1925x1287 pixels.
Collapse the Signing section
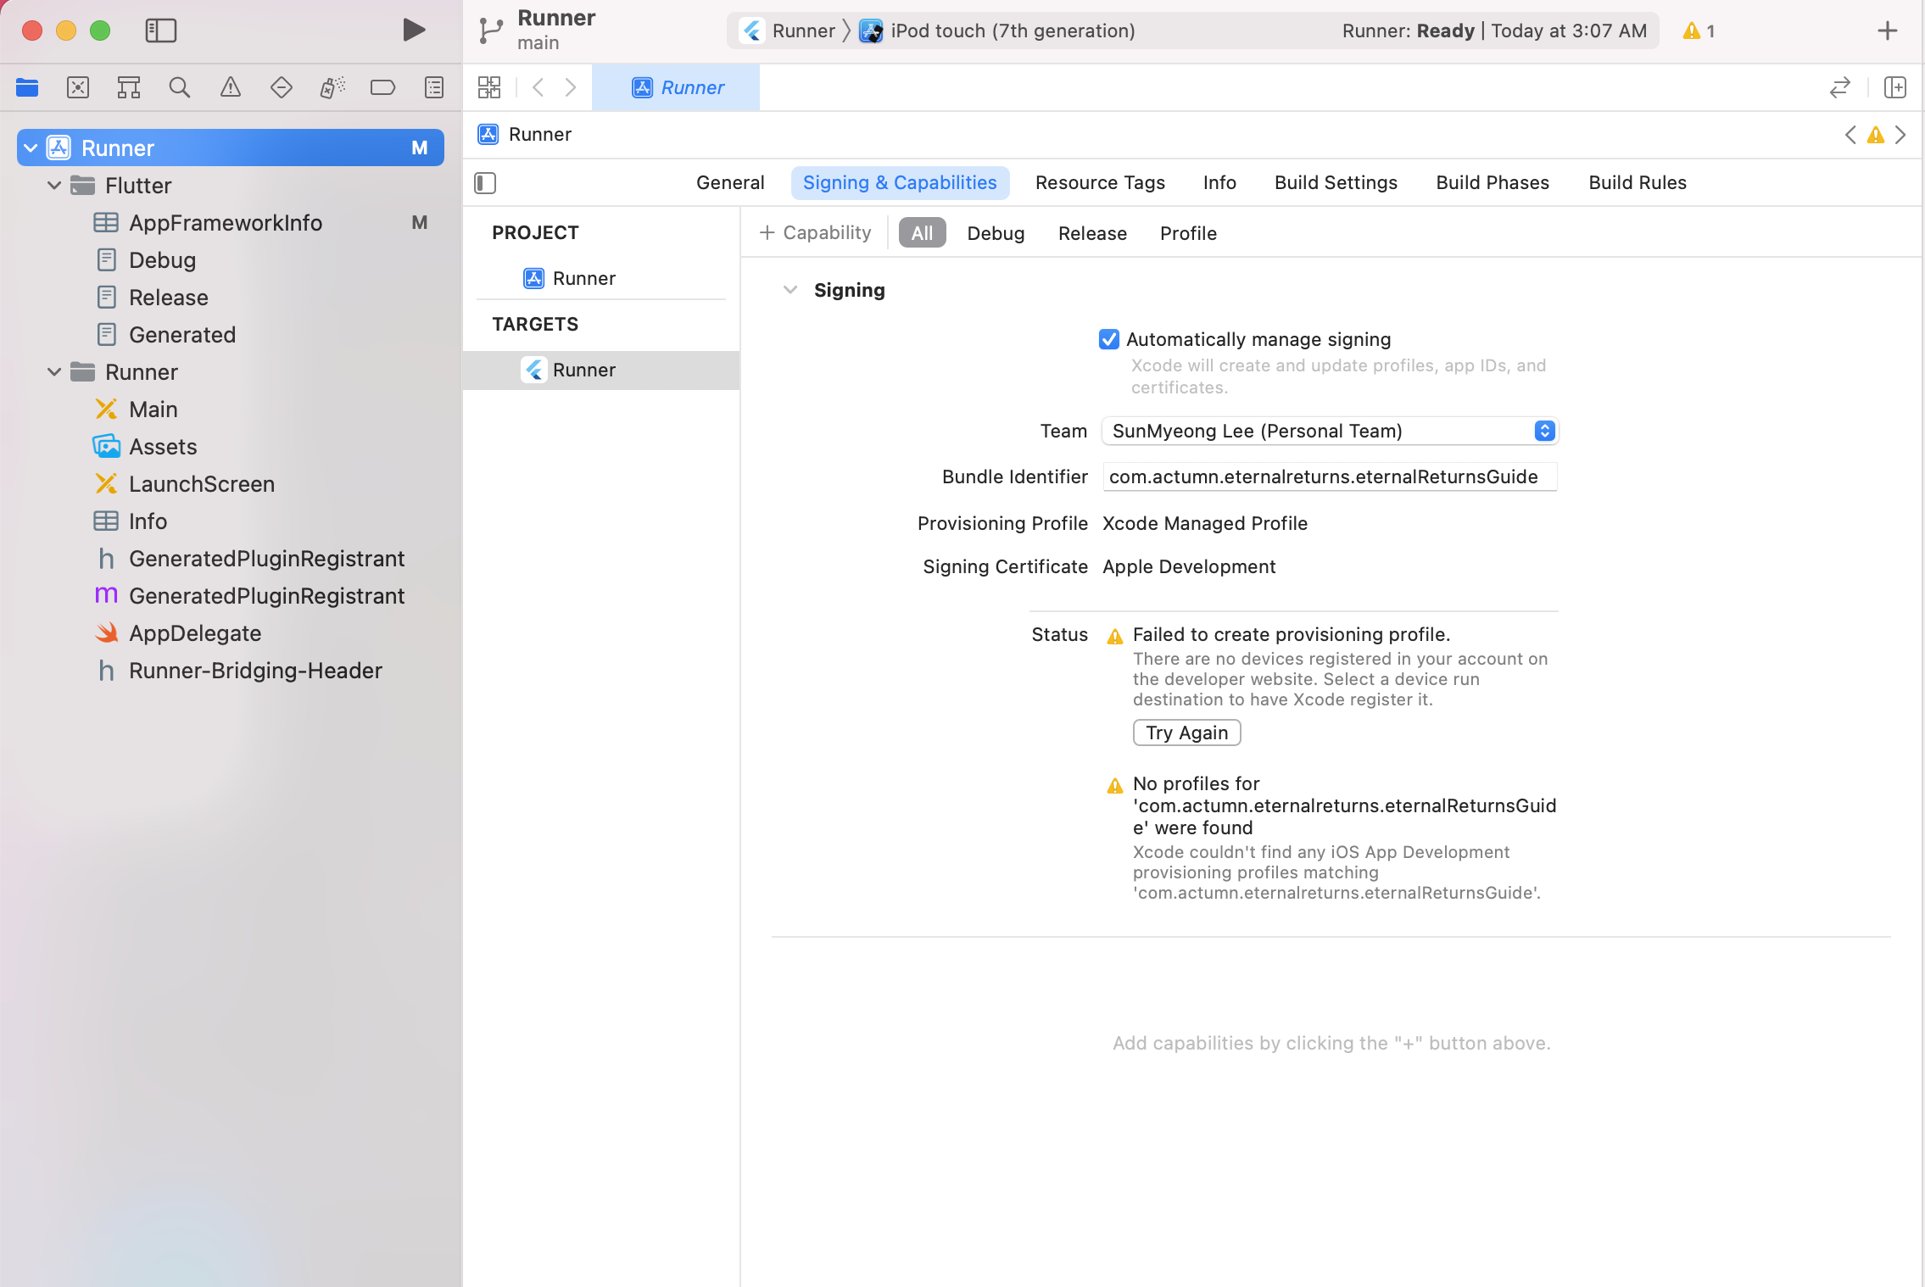790,290
